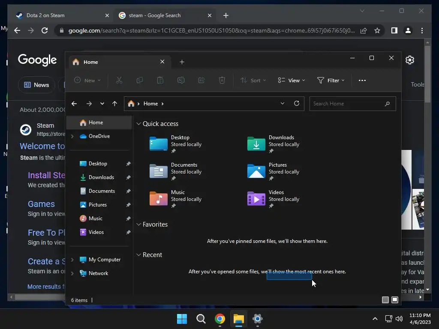Open taskbar Search
Viewport: 439px width, 329px height.
(201, 319)
